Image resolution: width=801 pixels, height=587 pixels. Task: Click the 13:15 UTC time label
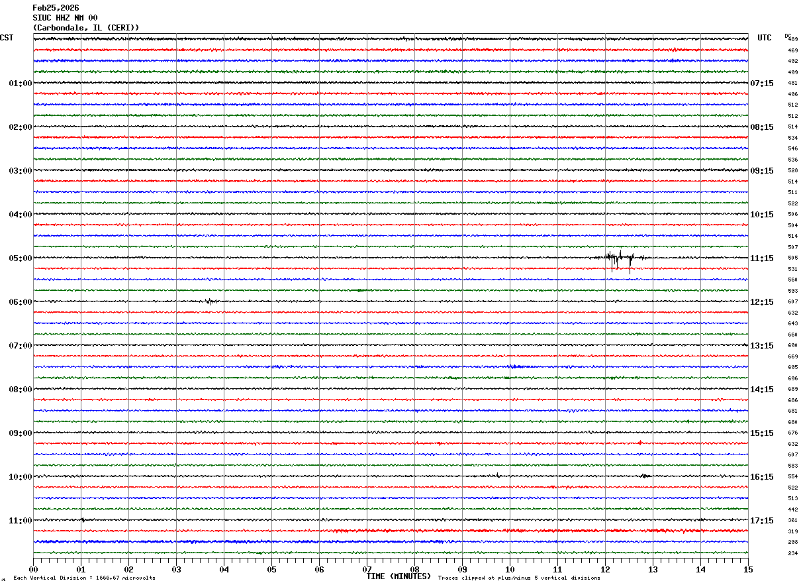point(761,346)
